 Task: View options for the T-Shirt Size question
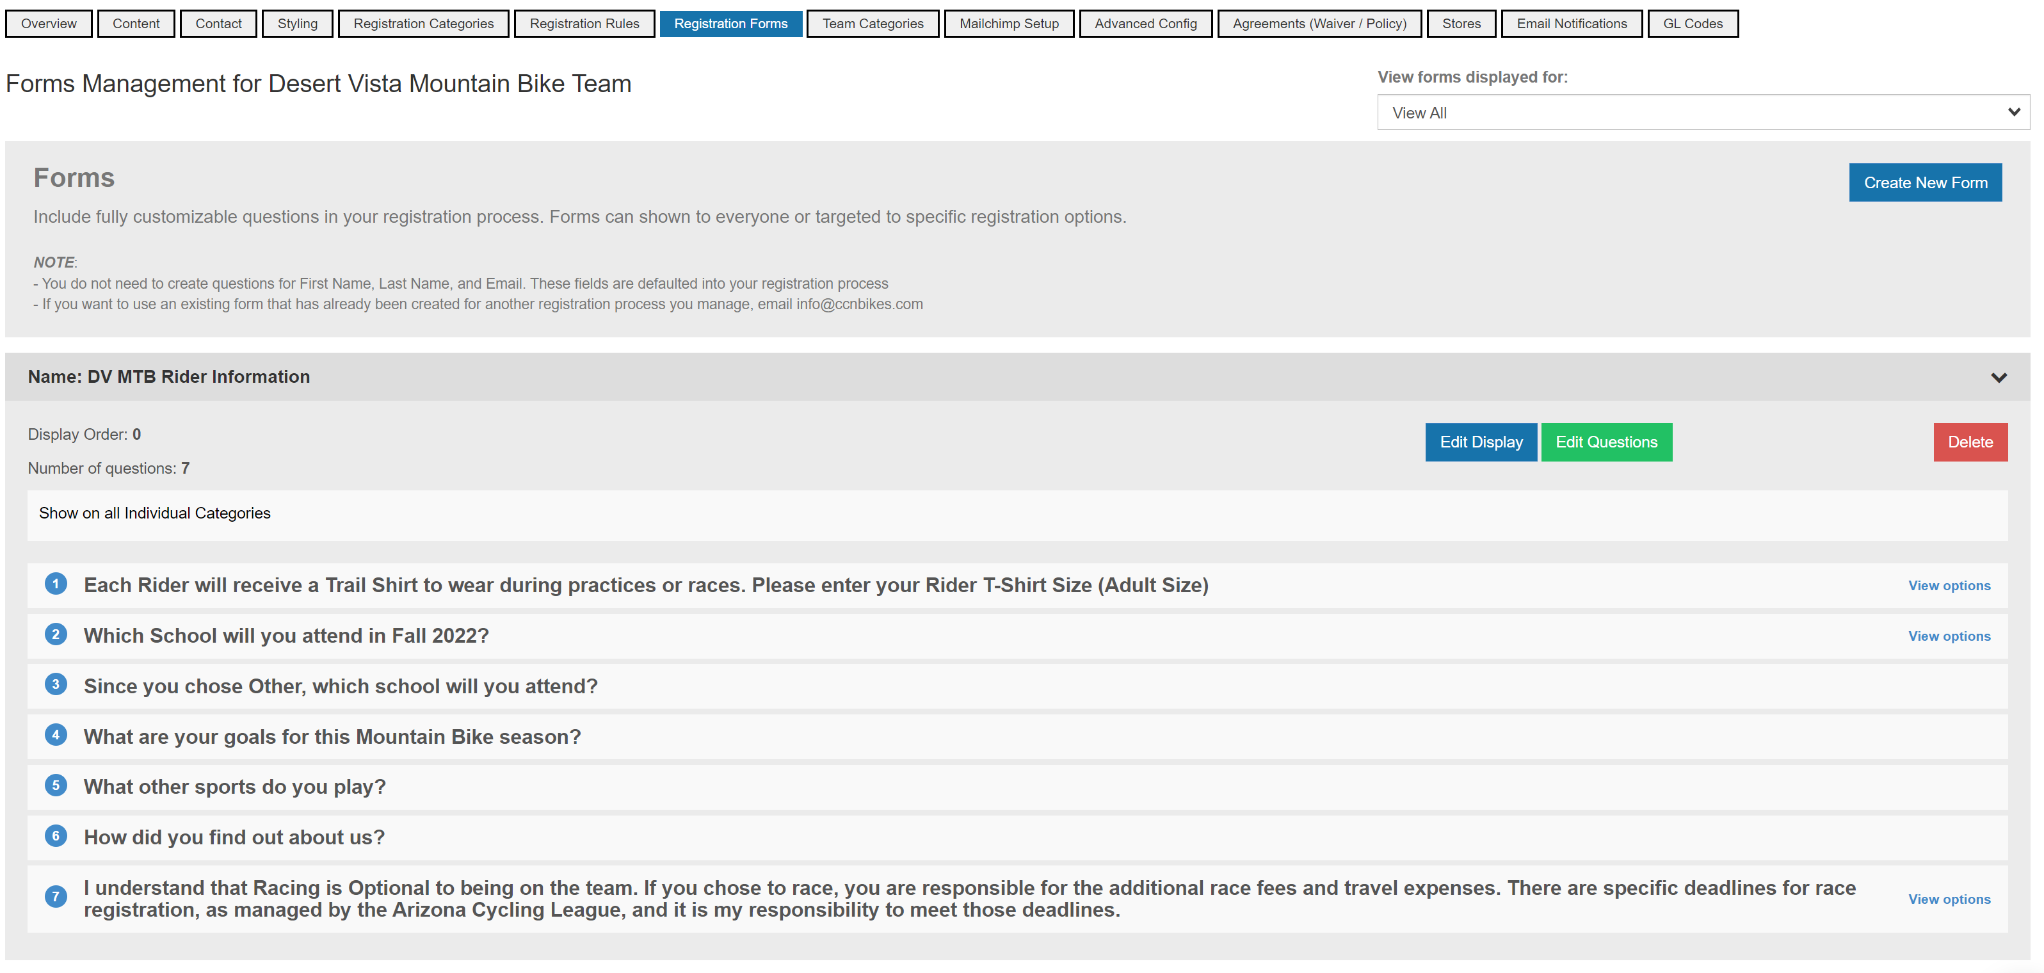(x=1948, y=586)
